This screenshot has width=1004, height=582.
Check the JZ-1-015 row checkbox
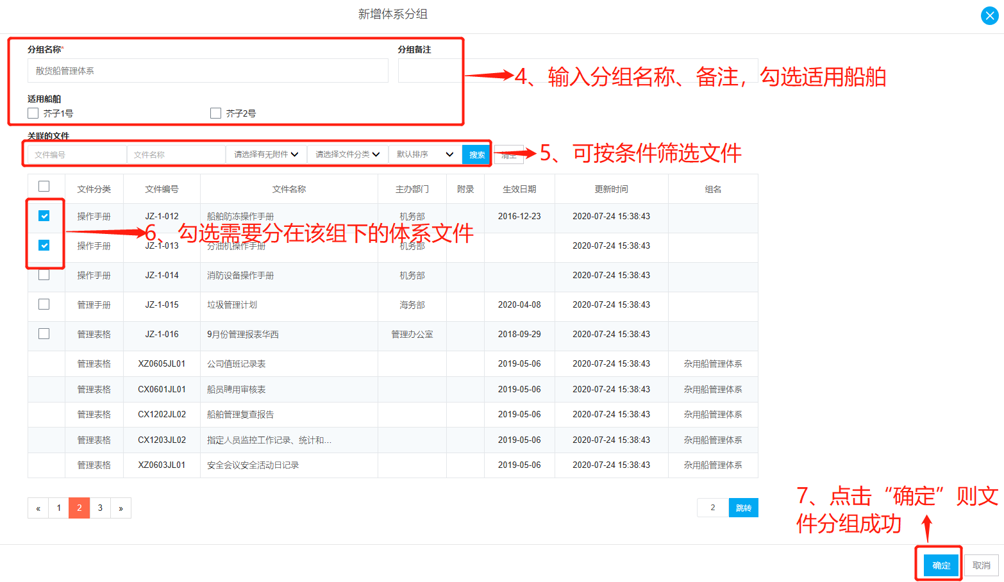[x=44, y=304]
